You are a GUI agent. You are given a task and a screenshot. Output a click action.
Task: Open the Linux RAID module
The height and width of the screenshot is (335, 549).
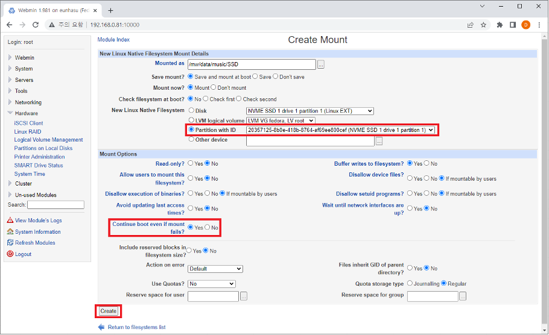(x=28, y=131)
